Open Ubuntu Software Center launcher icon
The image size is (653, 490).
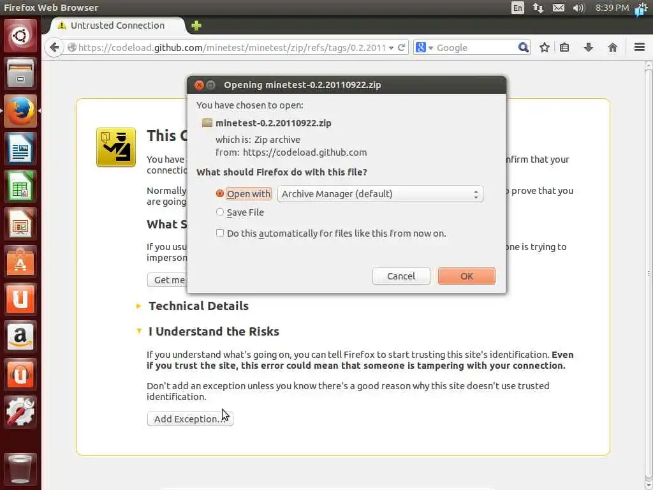click(x=20, y=261)
